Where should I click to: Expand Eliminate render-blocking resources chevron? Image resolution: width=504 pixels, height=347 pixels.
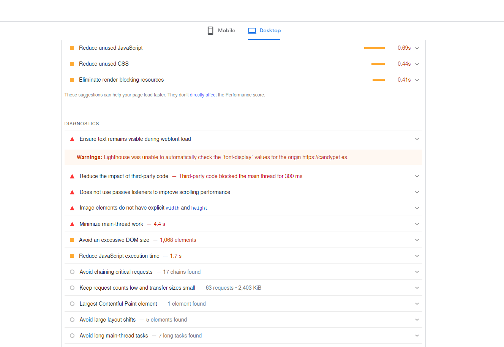click(x=417, y=80)
